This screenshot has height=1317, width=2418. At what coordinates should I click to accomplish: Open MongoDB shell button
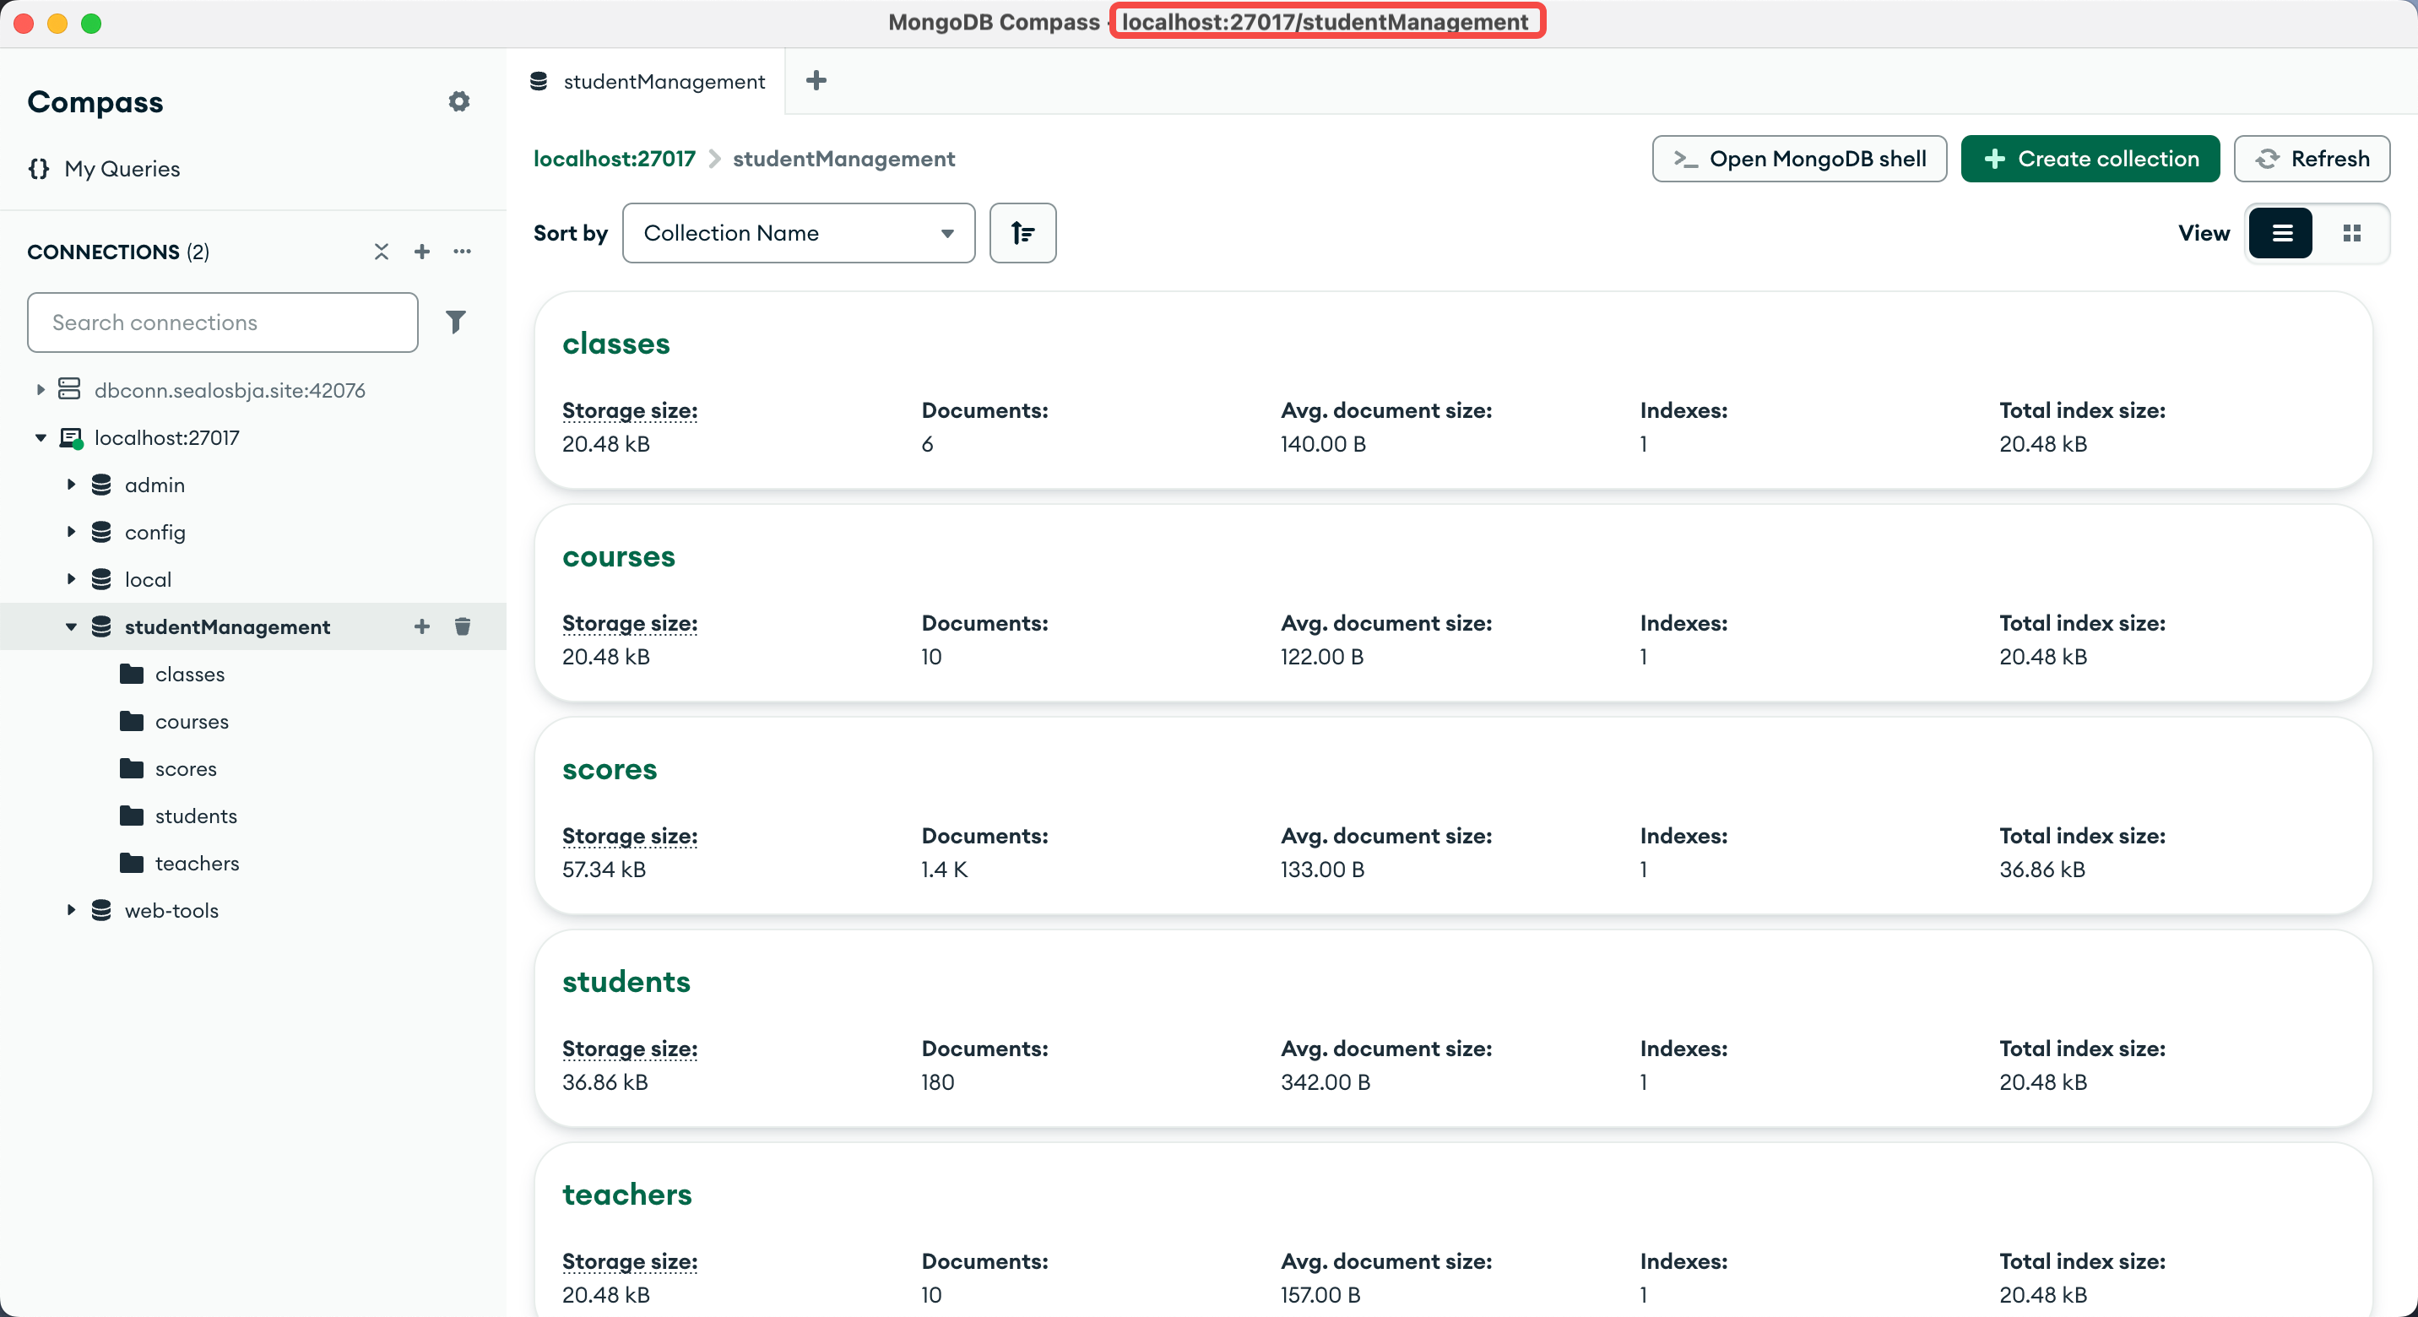pos(1798,159)
